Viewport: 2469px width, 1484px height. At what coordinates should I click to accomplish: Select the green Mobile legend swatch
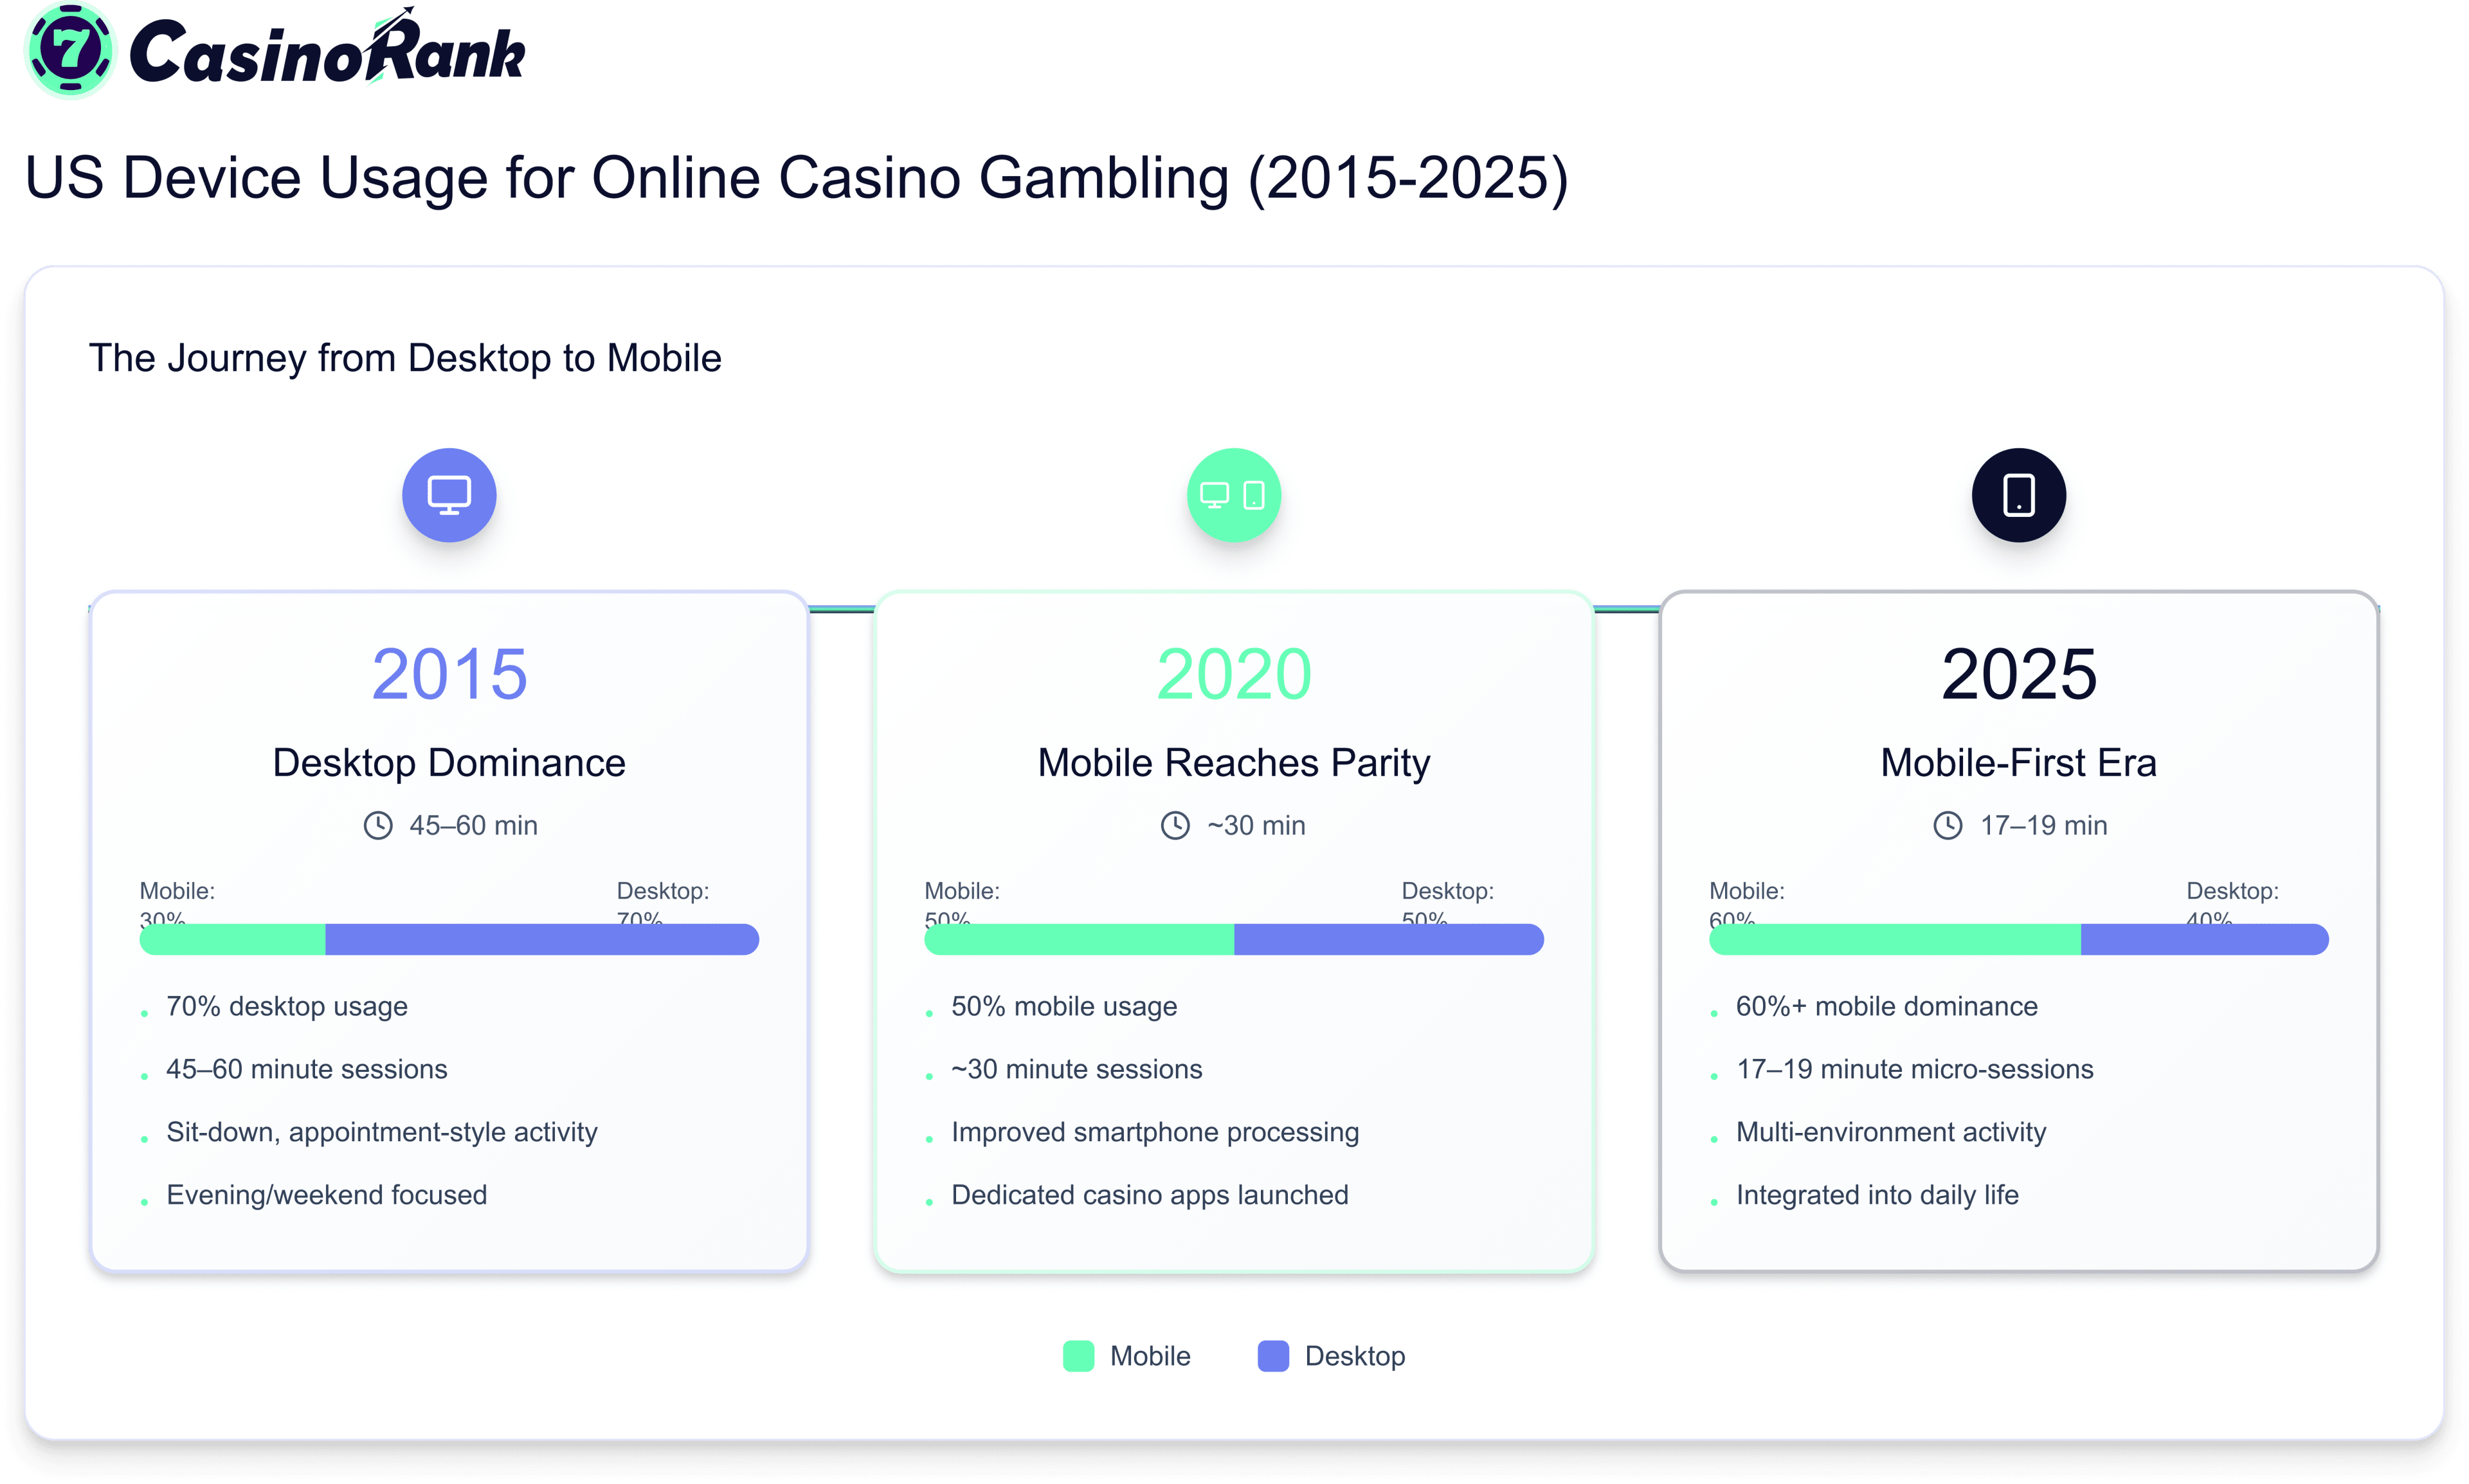pyautogui.click(x=1078, y=1356)
